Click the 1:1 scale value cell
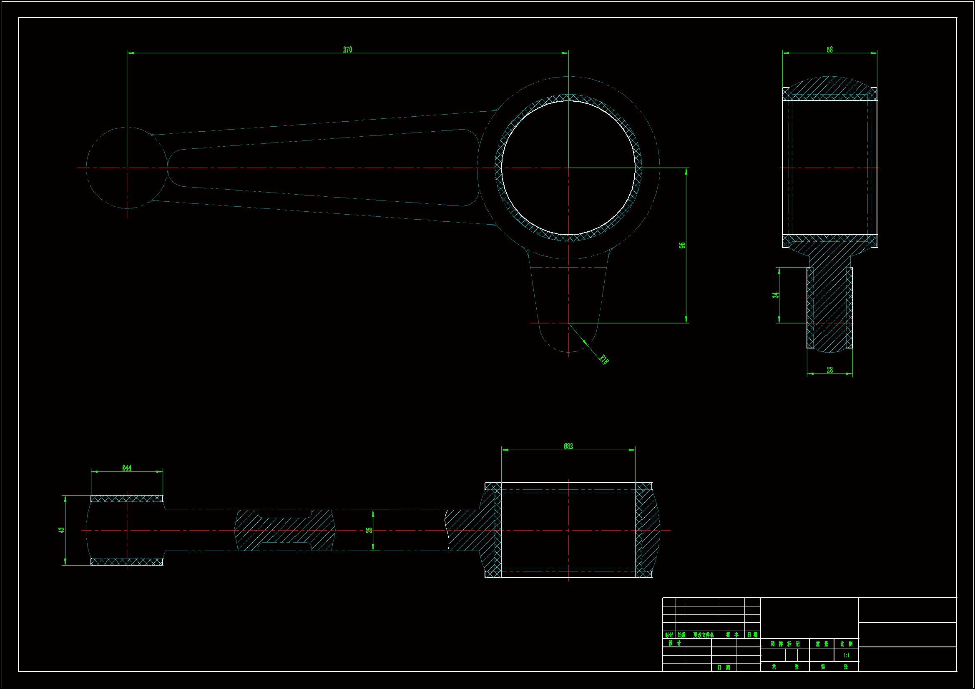 (x=846, y=656)
